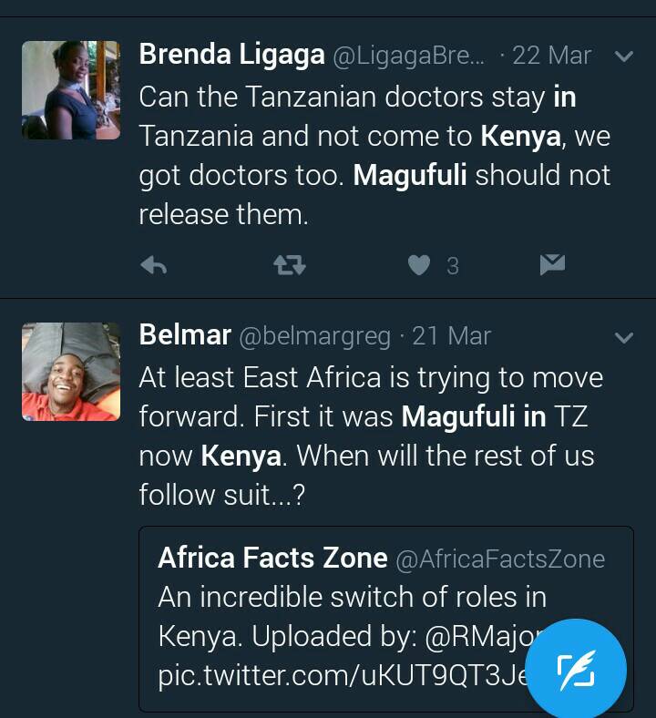
Task: Open Belmar's profile name link
Action: [x=185, y=335]
